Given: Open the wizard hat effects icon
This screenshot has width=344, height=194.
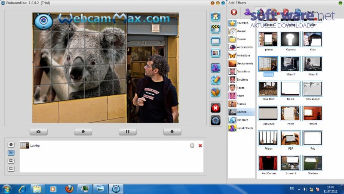Looking at the screenshot, I should (x=215, y=68).
